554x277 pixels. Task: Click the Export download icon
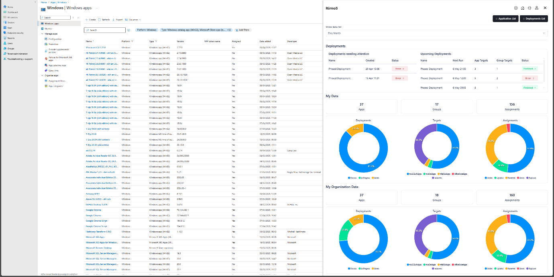pos(114,20)
